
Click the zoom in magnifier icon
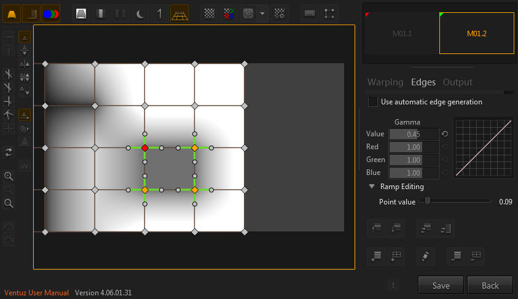[x=9, y=176]
